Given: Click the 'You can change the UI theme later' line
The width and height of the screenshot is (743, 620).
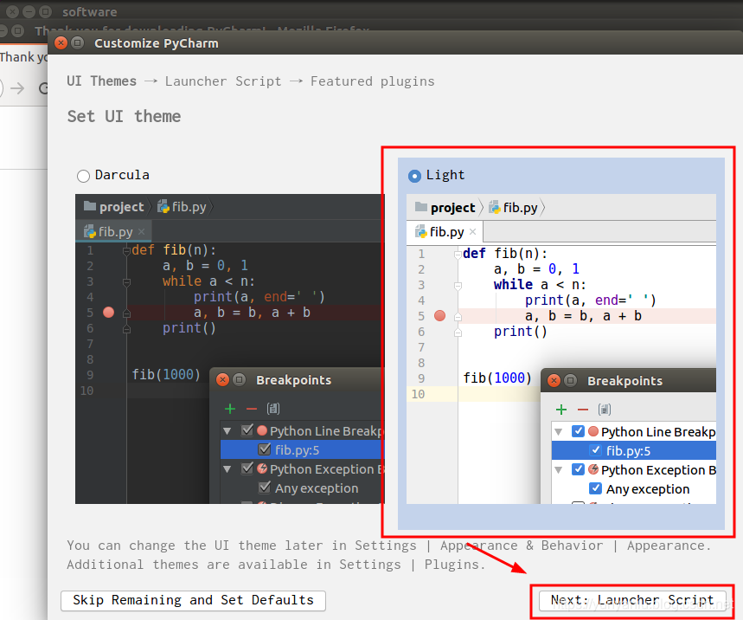Looking at the screenshot, I should click(x=389, y=546).
